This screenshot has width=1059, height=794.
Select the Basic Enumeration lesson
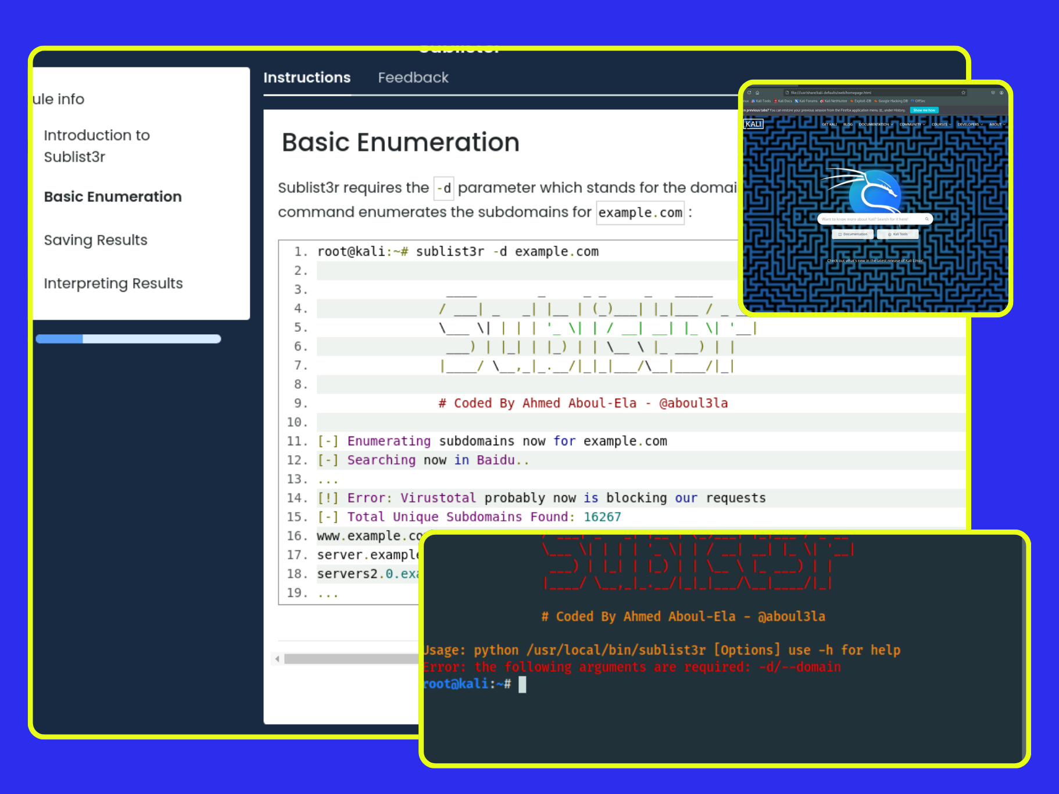click(x=113, y=196)
